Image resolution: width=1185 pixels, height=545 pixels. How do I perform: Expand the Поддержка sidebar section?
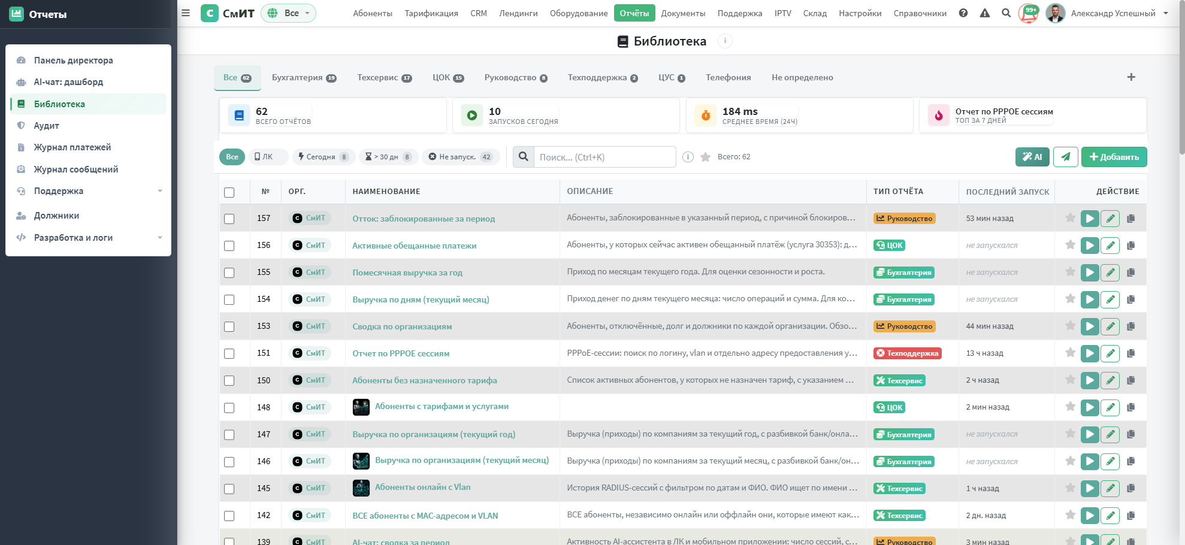[x=89, y=191]
